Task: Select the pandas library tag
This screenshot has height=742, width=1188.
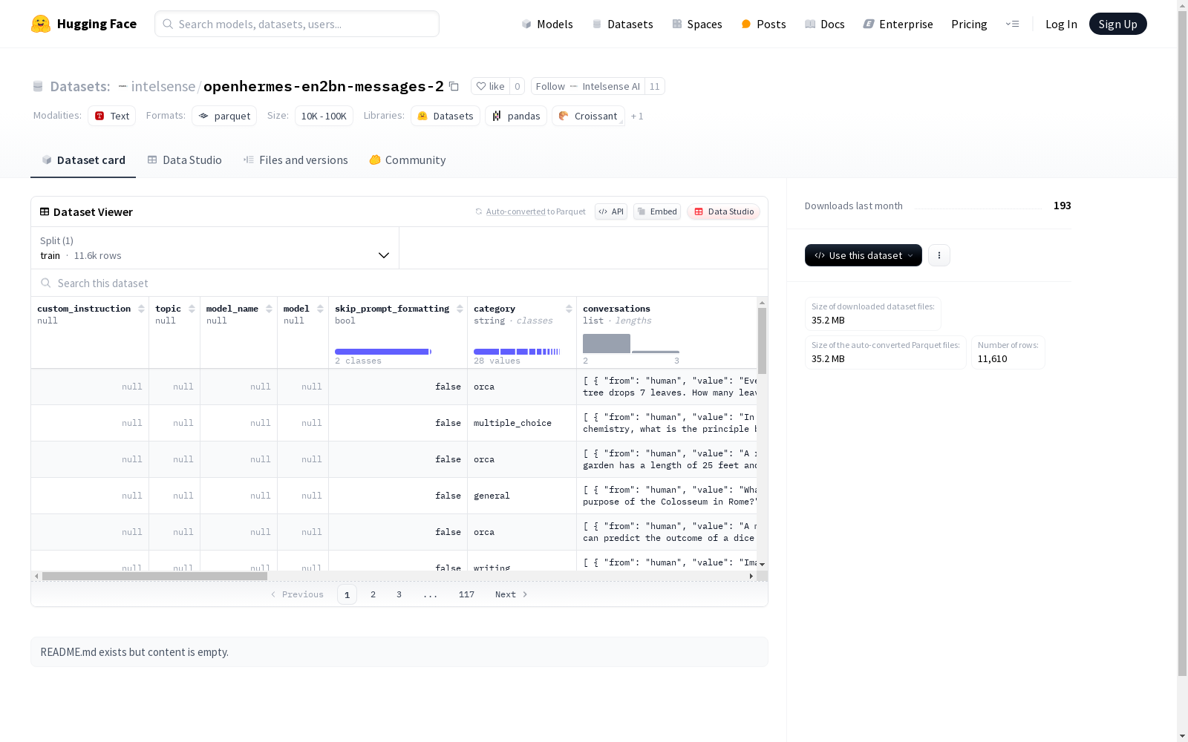Action: pyautogui.click(x=516, y=116)
